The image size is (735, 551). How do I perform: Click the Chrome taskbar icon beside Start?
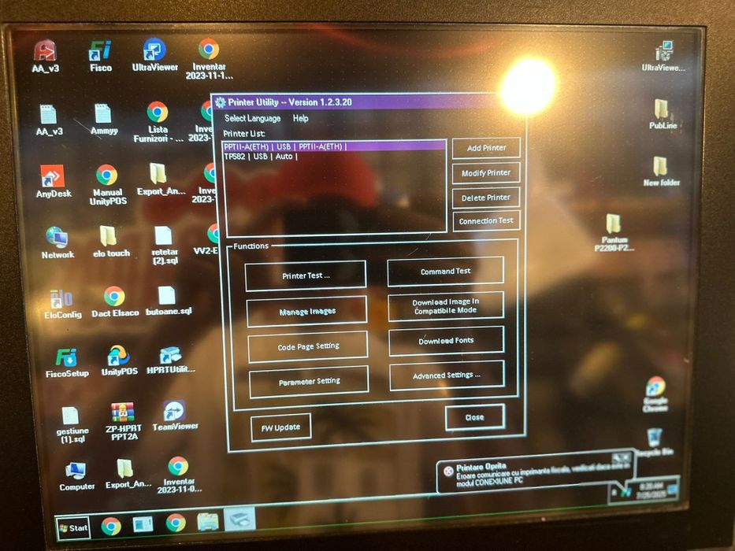pyautogui.click(x=111, y=526)
